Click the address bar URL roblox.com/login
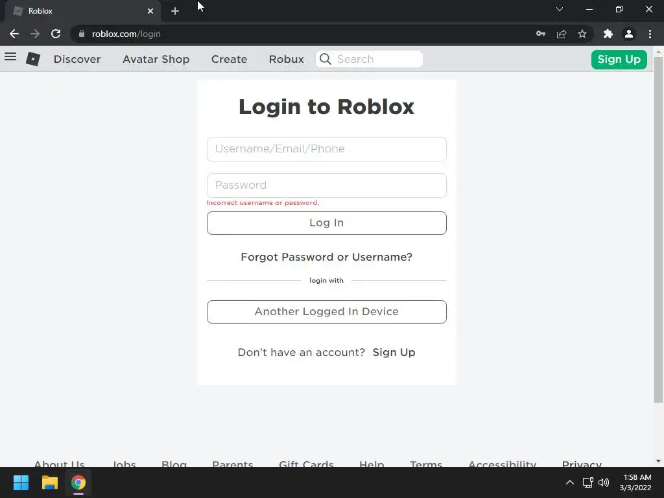The width and height of the screenshot is (664, 498). [x=126, y=34]
